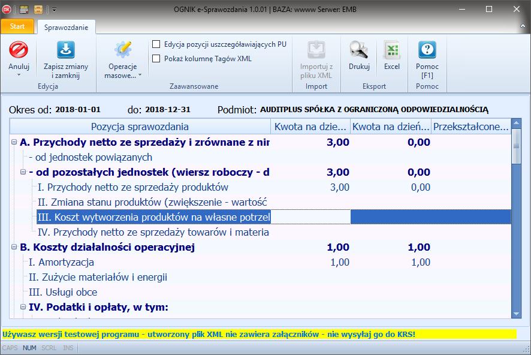
Task: Open the Anuluj dropdown arrow
Action: click(x=19, y=75)
